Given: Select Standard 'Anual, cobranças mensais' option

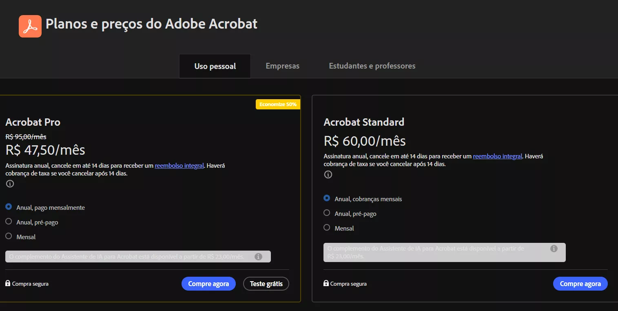Looking at the screenshot, I should click(x=327, y=198).
